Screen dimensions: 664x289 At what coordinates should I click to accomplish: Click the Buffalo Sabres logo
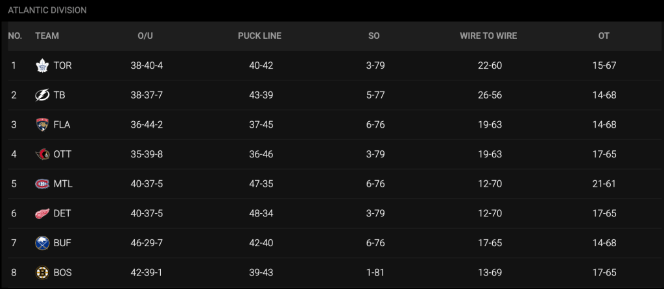coord(42,243)
